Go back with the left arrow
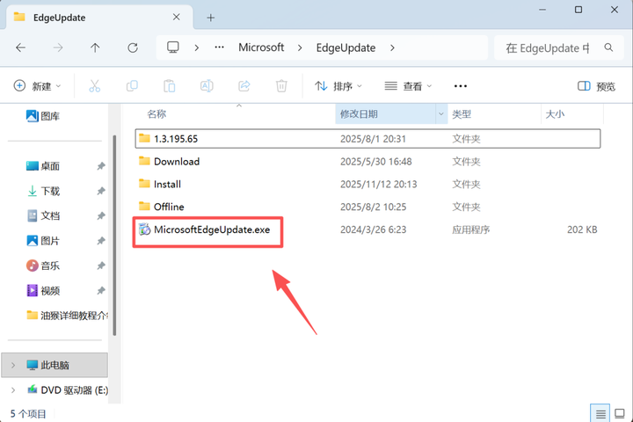 pyautogui.click(x=20, y=47)
